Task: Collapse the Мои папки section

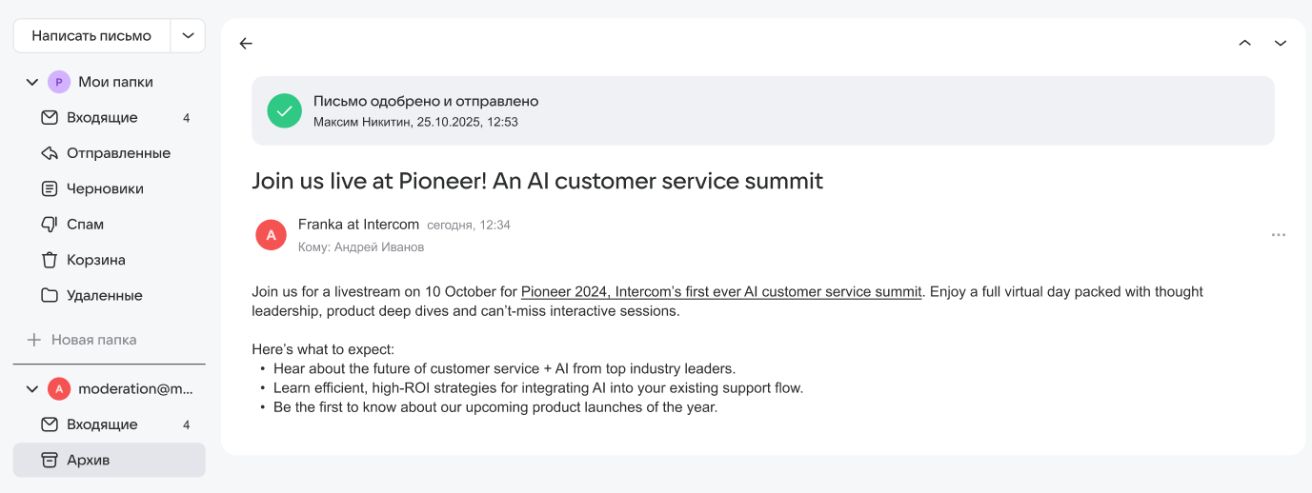Action: pyautogui.click(x=31, y=83)
